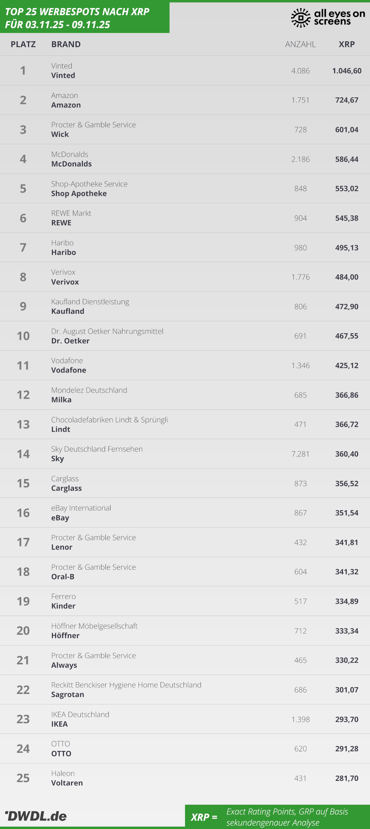The width and height of the screenshot is (370, 829).
Task: Click the BRAND column header
Action: click(66, 44)
